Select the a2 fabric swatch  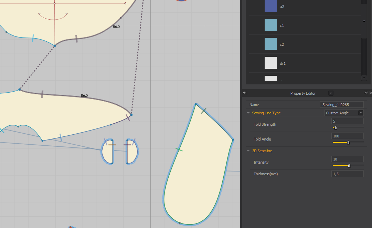click(x=270, y=6)
